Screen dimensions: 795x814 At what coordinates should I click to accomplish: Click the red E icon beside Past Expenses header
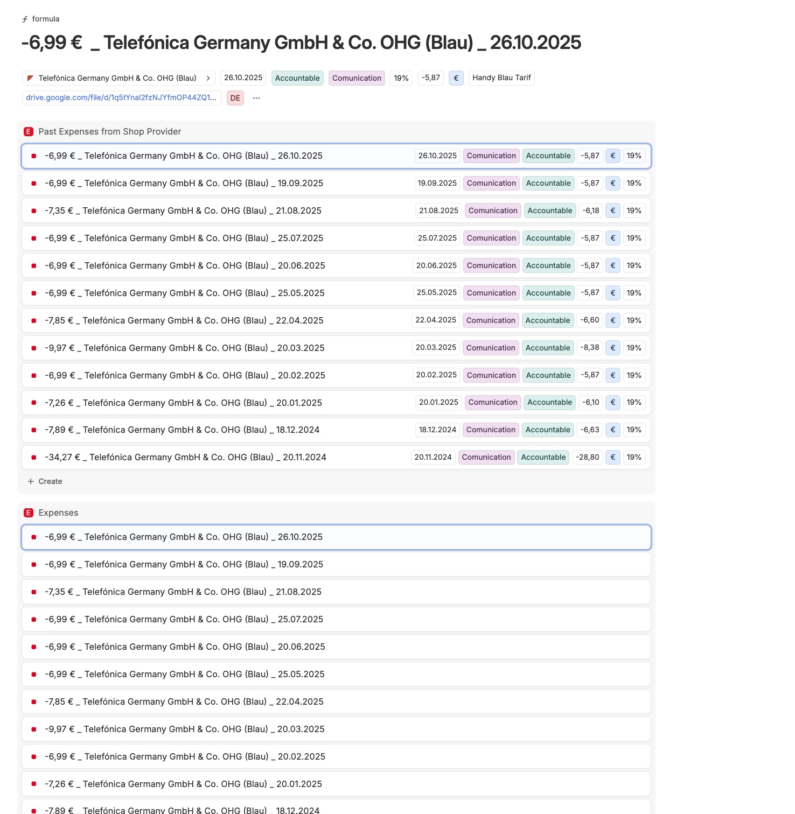coord(29,132)
